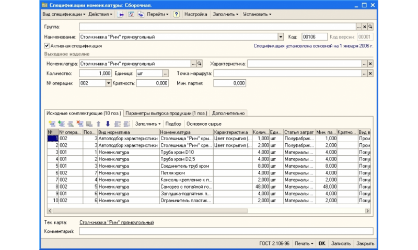Open the Дополнительно tab

pyautogui.click(x=228, y=113)
